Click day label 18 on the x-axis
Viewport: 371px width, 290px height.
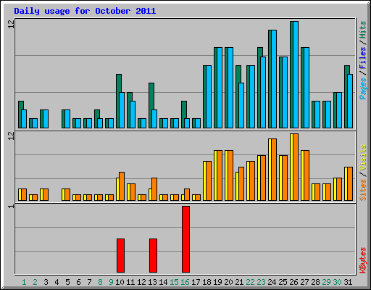[x=207, y=282]
